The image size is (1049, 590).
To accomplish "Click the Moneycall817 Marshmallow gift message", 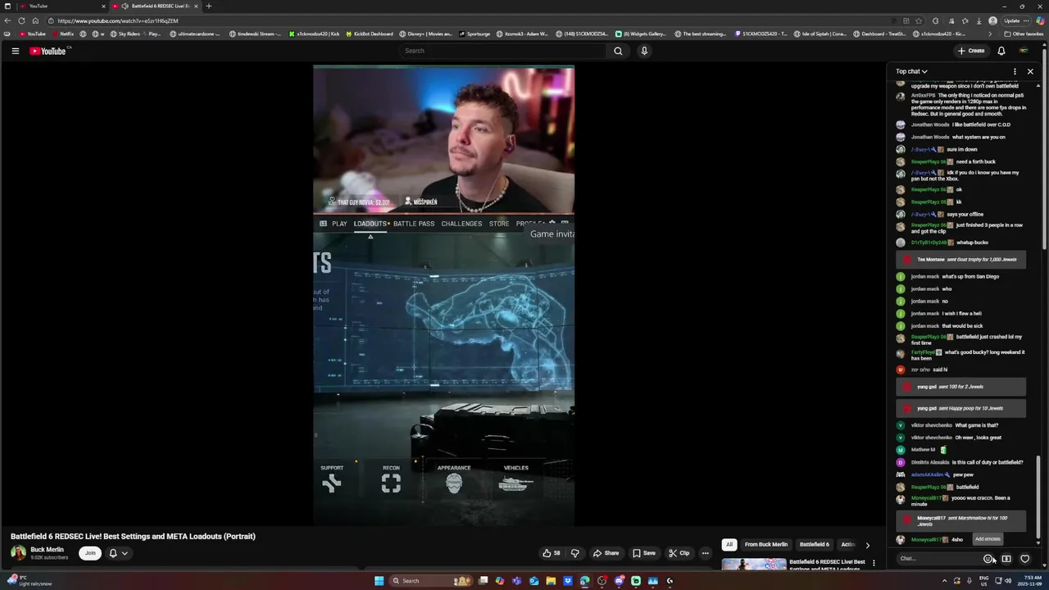I will click(960, 521).
